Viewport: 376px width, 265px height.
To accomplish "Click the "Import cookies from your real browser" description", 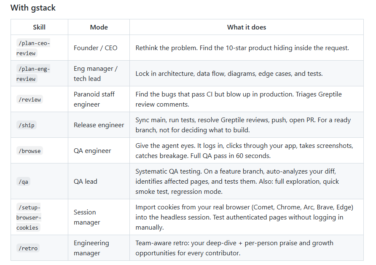I will coord(244,217).
